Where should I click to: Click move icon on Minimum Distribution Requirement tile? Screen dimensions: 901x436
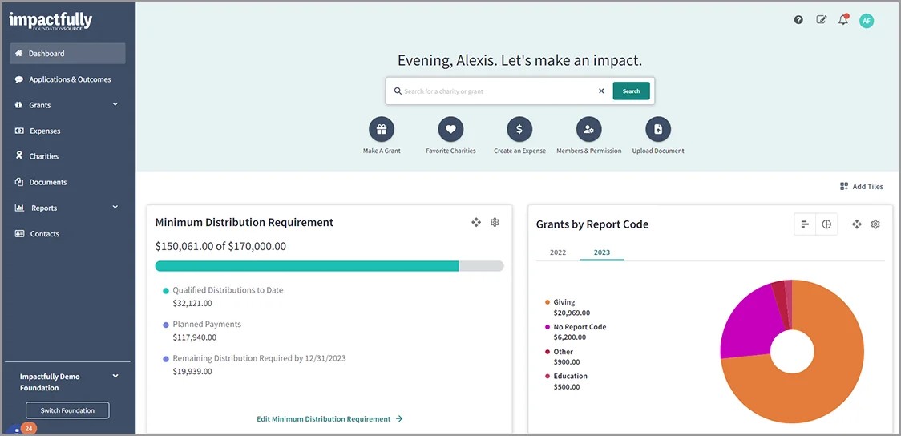pyautogui.click(x=476, y=222)
